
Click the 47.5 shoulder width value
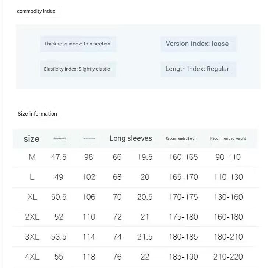tap(59, 157)
